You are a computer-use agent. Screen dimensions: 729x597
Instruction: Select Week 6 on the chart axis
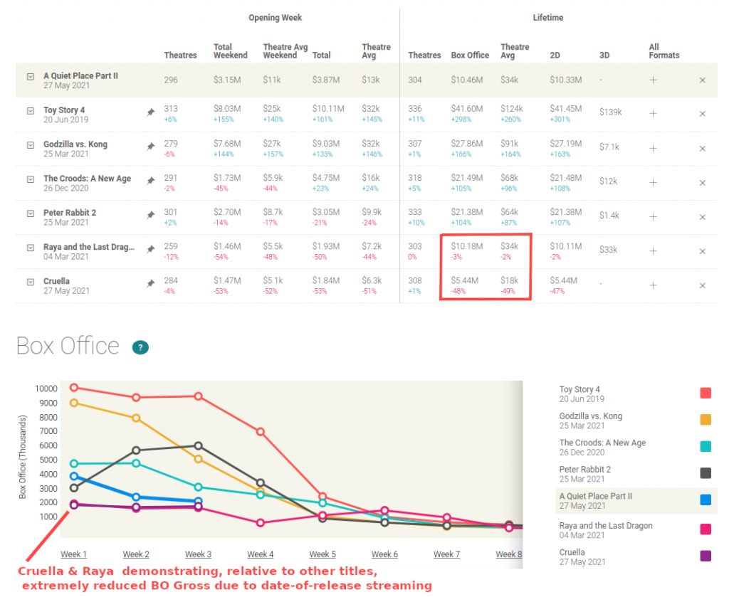pyautogui.click(x=384, y=554)
